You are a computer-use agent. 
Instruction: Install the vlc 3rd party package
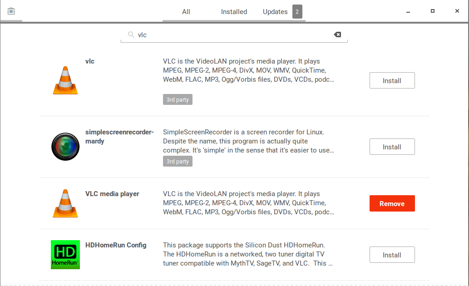pyautogui.click(x=392, y=81)
